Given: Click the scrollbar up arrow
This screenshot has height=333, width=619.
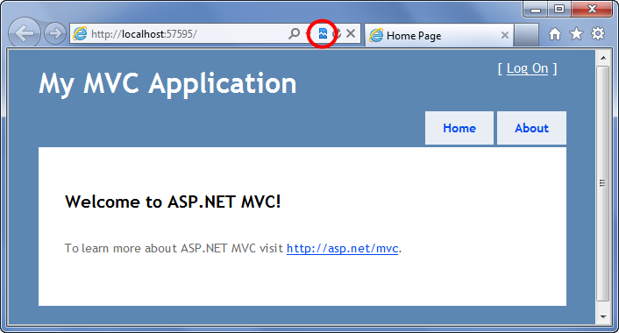Looking at the screenshot, I should [x=603, y=58].
